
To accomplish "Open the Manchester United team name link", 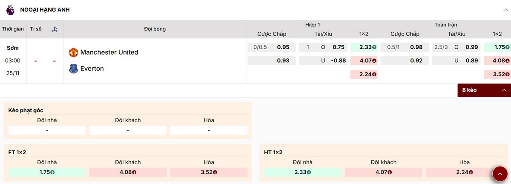I will click(x=109, y=53).
